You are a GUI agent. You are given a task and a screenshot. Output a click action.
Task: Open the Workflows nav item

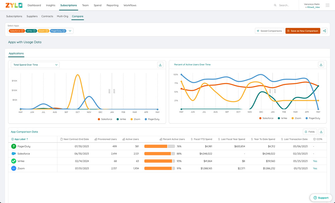tap(130, 5)
